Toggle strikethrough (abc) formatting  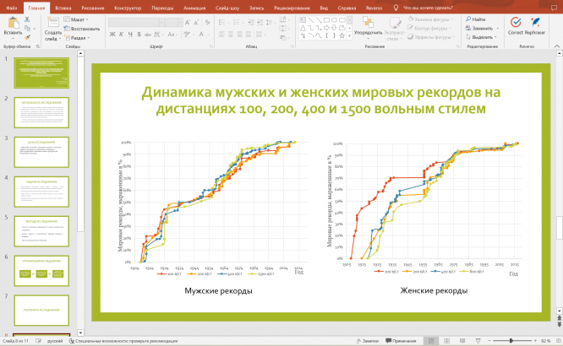(x=148, y=35)
